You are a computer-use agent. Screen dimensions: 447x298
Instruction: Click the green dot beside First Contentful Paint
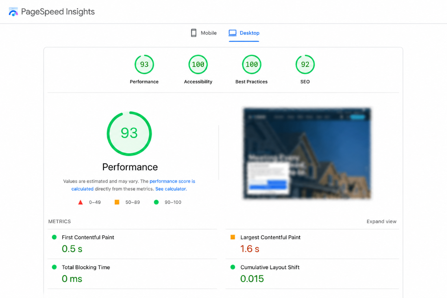[x=54, y=237]
